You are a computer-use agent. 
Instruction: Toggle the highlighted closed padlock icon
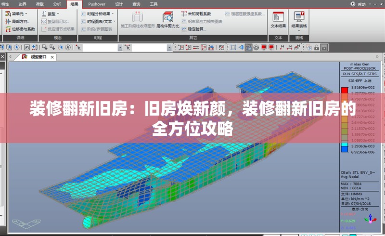(x=324, y=47)
